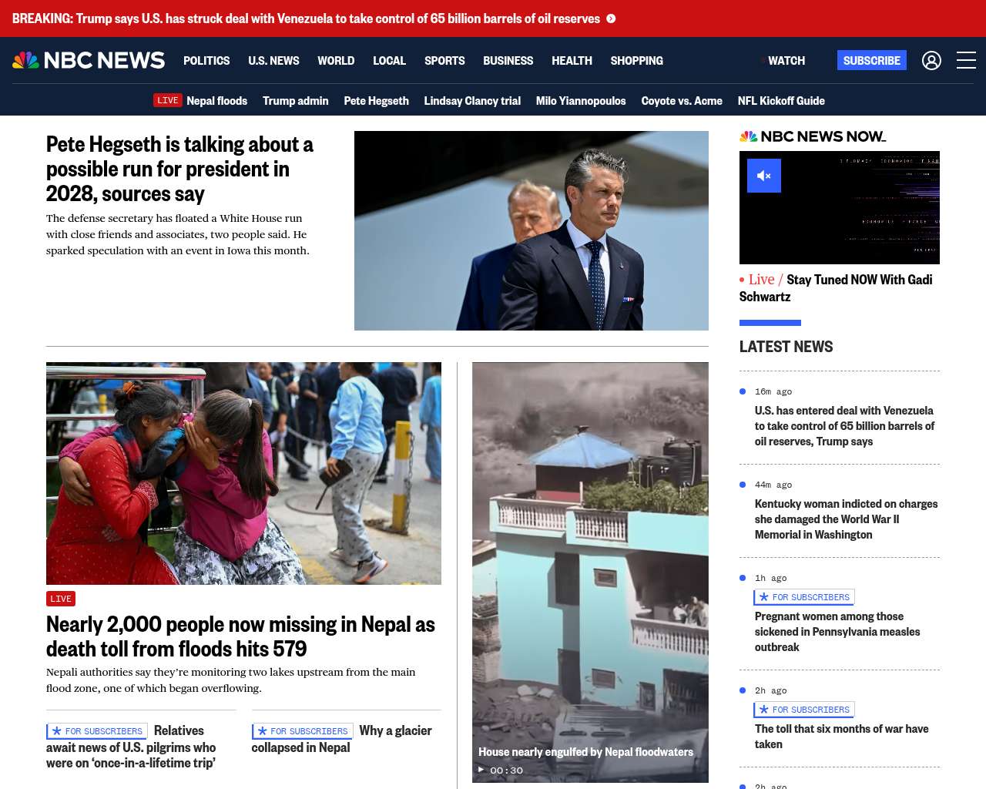Viewport: 986px width, 789px height.
Task: Click the Latest News heading
Action: [786, 347]
